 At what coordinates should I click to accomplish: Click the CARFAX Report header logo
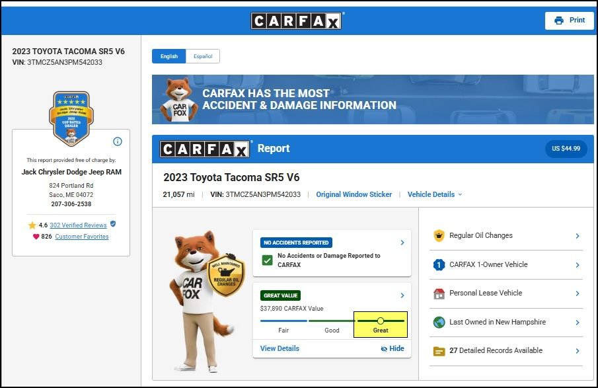(x=205, y=149)
